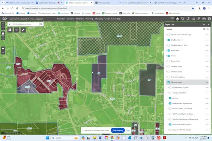Open options menu for Zoning layer
Screen dimensions: 212x141
point(207,98)
